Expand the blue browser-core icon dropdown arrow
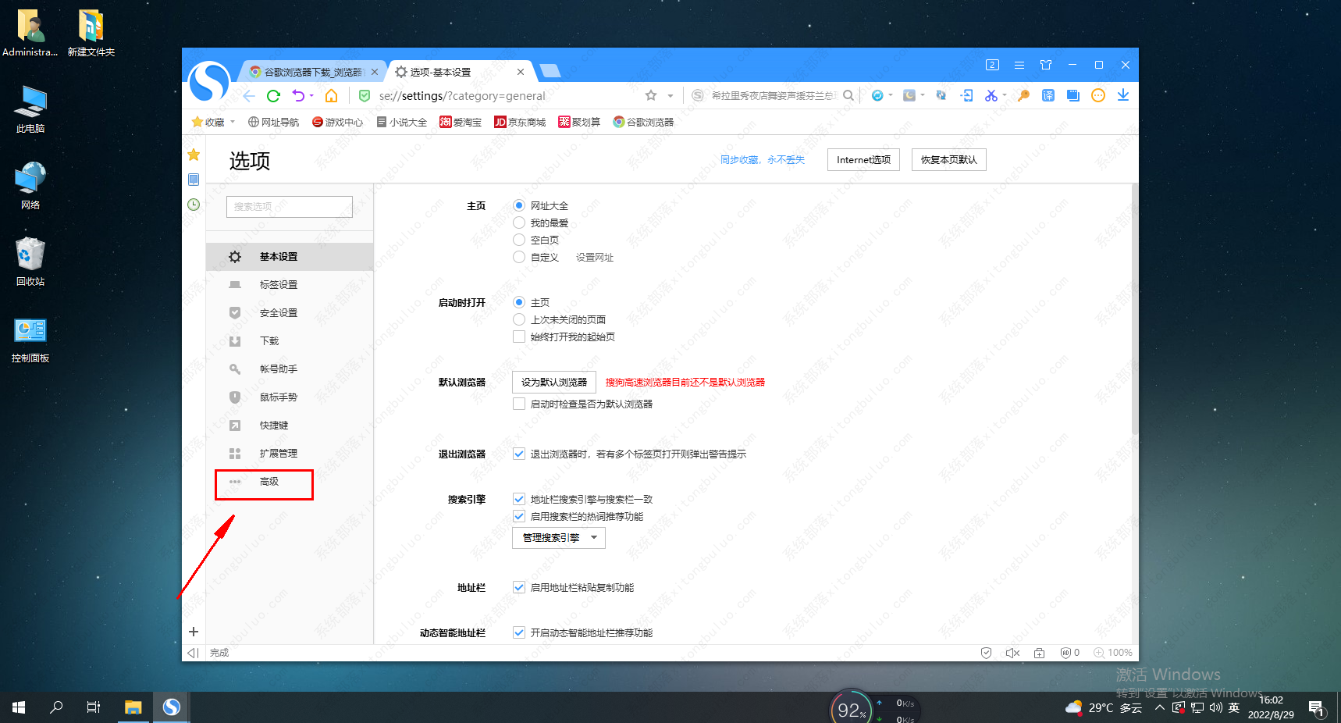1341x723 pixels. [891, 95]
